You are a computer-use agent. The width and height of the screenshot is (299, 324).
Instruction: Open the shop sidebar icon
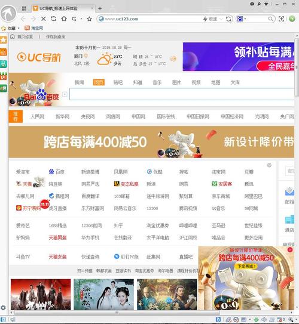4,76
